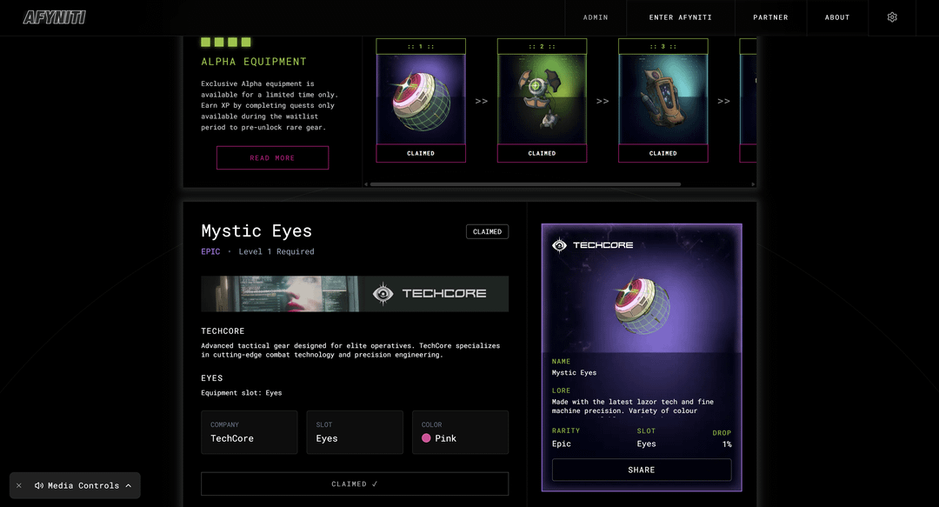Click the AFYNITI logo in the header
Screen dimensions: 939x507
click(x=55, y=17)
